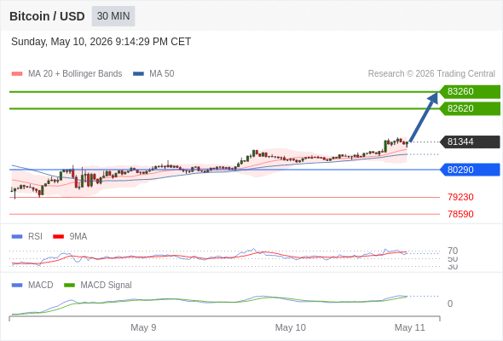Click the black 81344 current price tag
Image resolution: width=503 pixels, height=341 pixels.
pyautogui.click(x=469, y=142)
